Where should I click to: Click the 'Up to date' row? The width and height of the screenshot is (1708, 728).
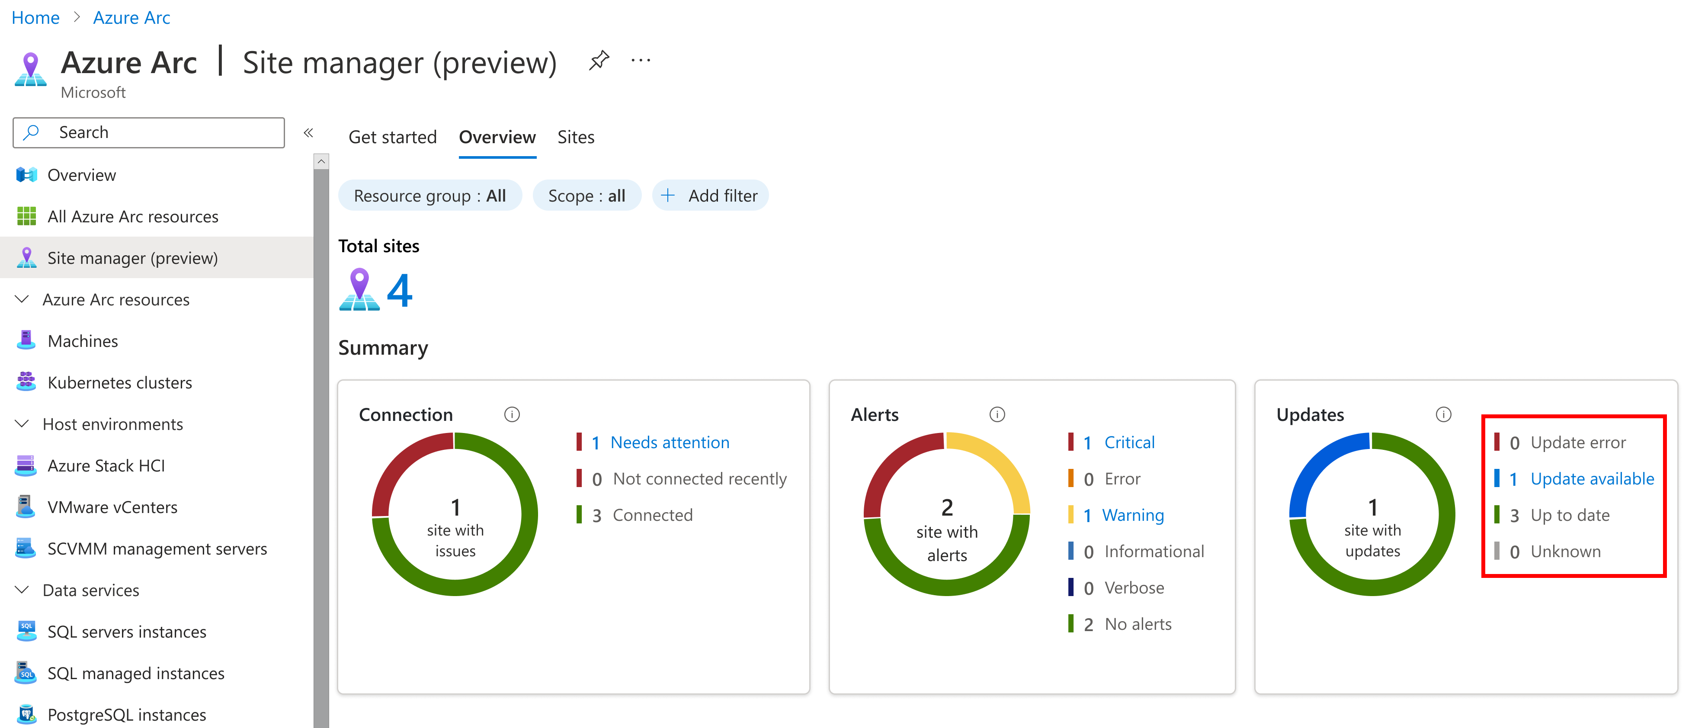(1552, 515)
